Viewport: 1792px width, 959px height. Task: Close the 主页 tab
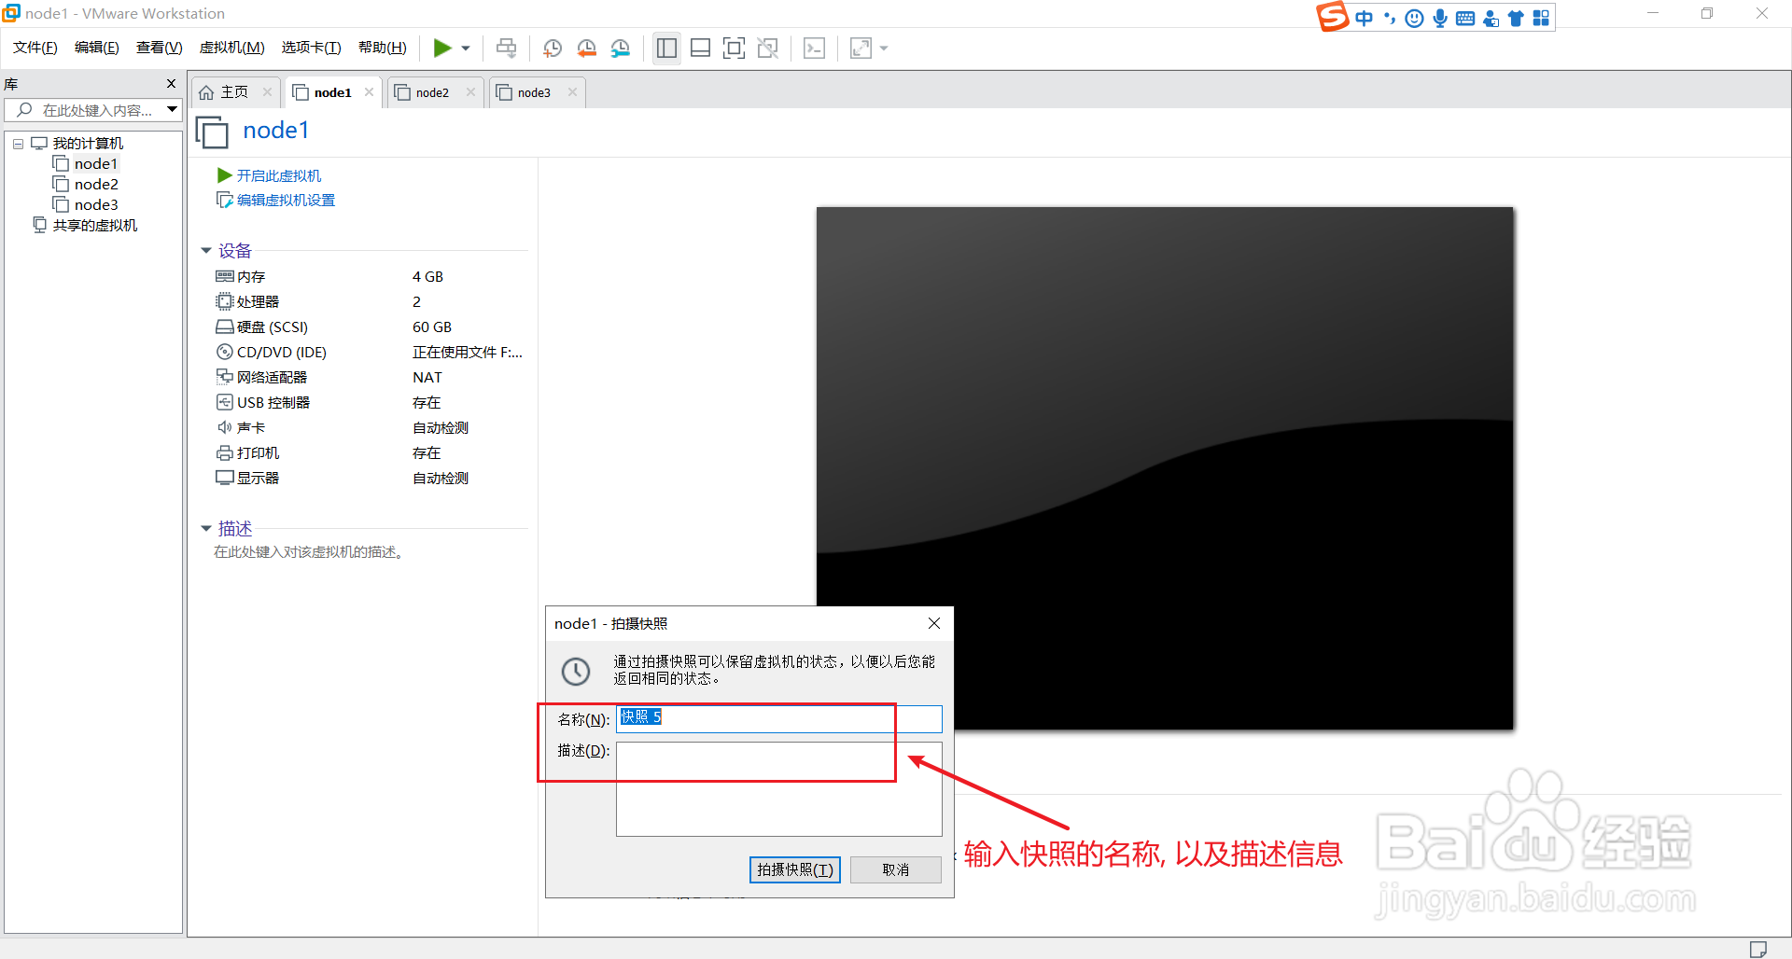[267, 91]
